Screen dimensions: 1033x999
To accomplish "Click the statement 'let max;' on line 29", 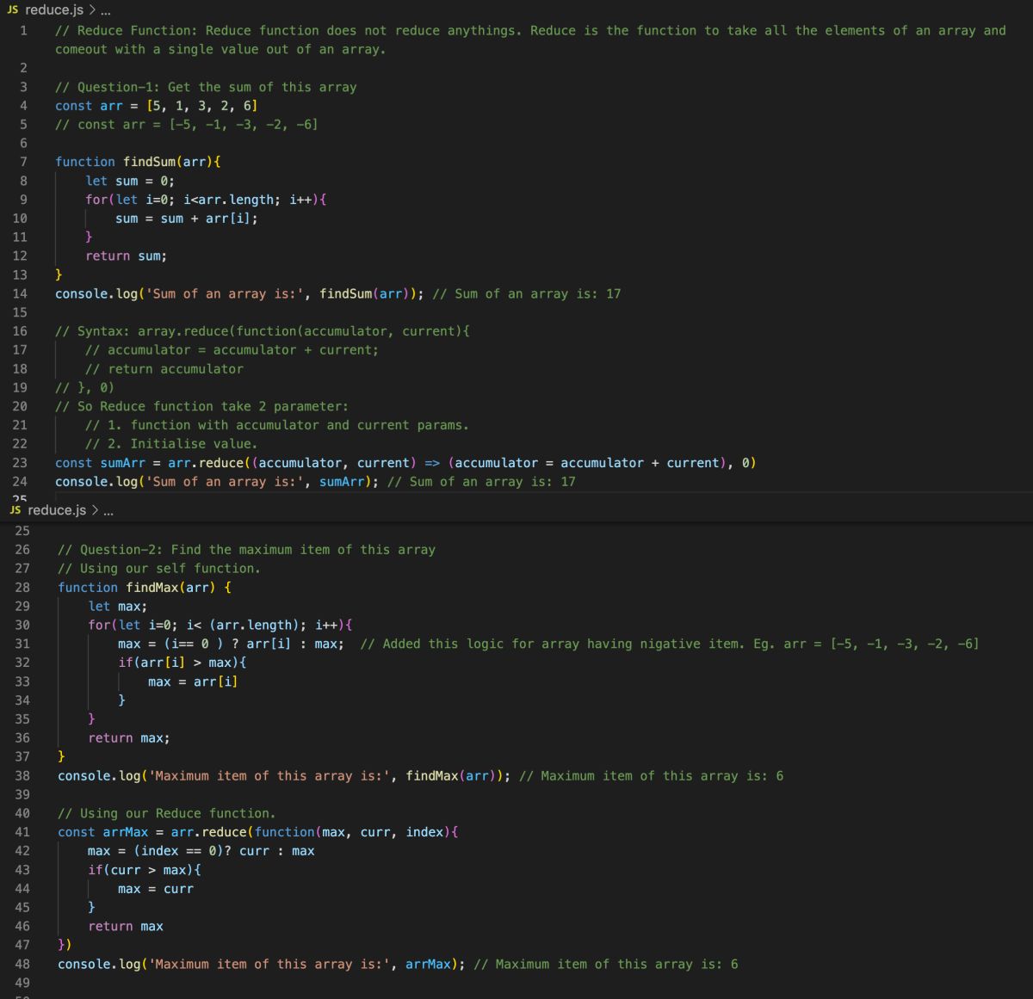I will (118, 607).
